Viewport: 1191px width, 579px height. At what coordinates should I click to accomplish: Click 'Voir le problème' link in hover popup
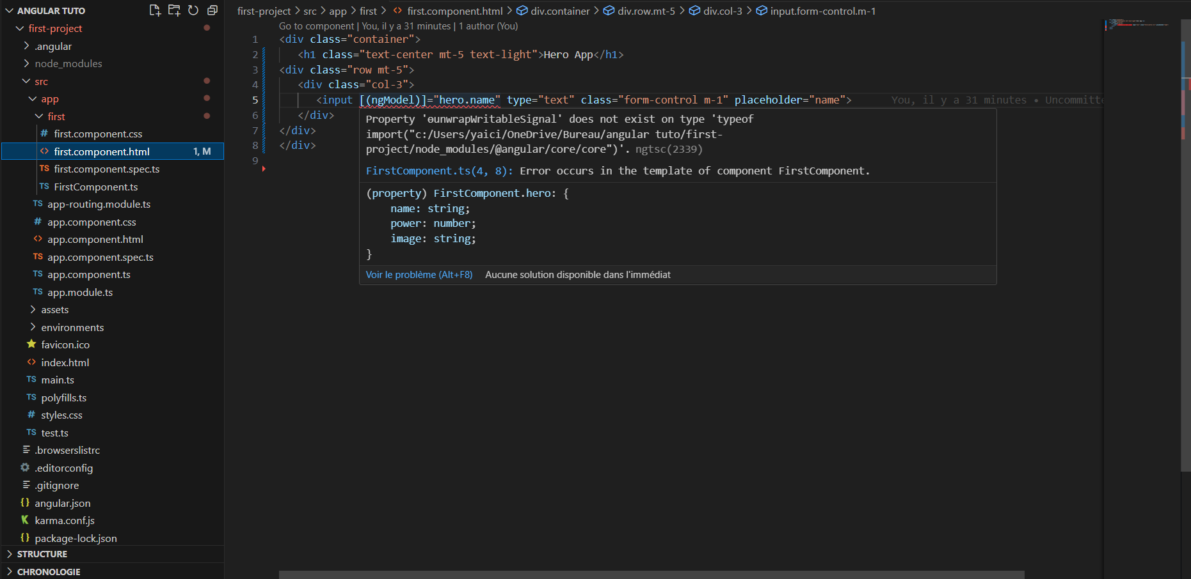click(x=419, y=275)
